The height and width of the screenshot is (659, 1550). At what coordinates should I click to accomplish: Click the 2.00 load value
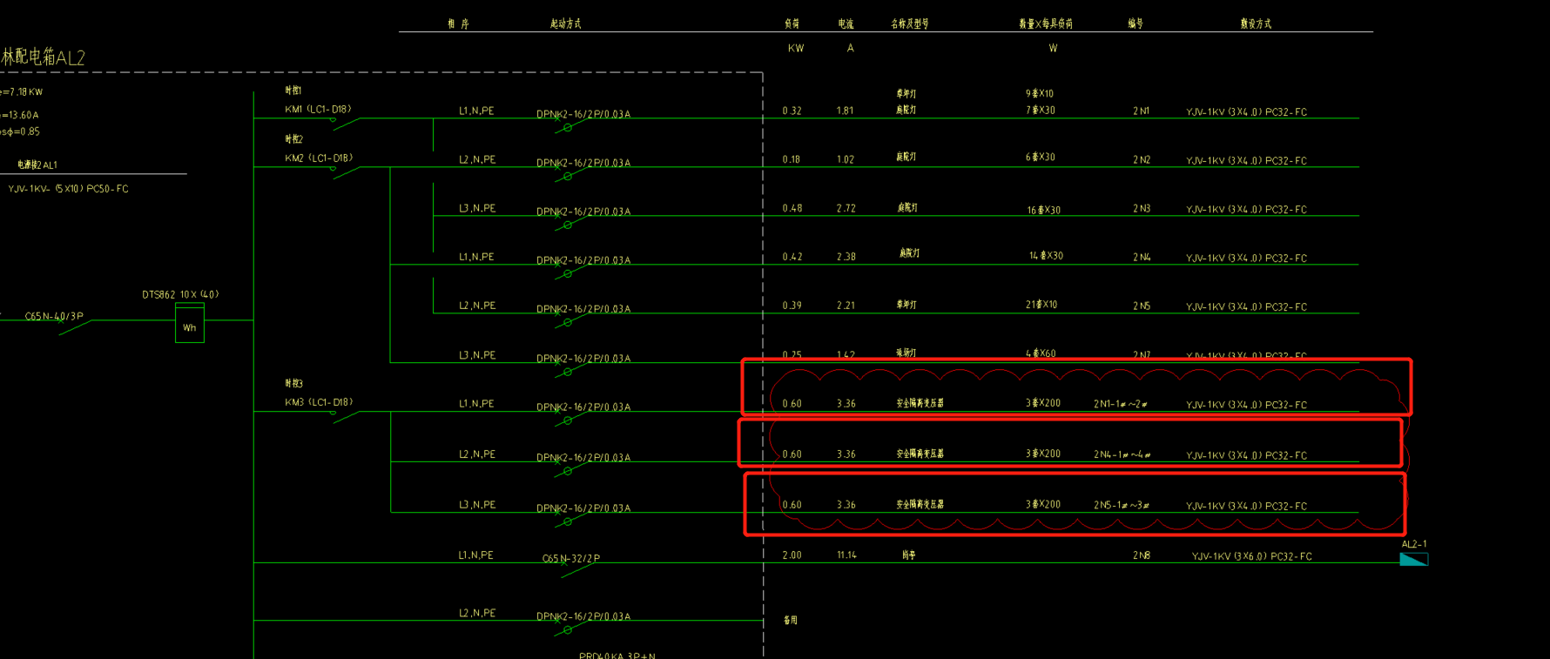(x=792, y=555)
